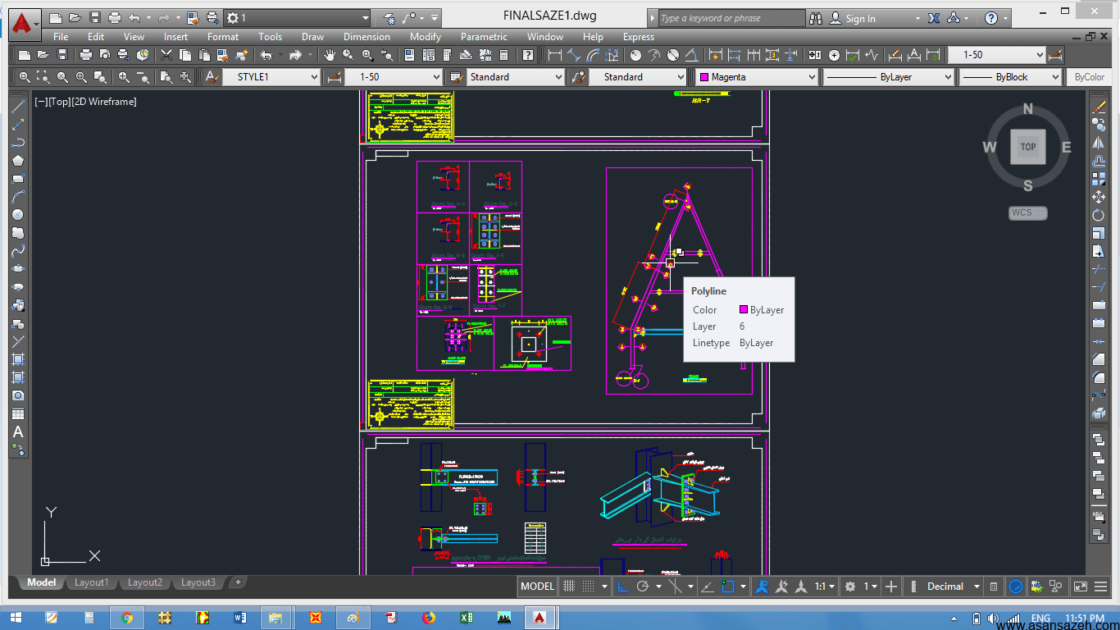The height and width of the screenshot is (630, 1120).
Task: Click the Help question mark toolbar icon
Action: [528, 55]
